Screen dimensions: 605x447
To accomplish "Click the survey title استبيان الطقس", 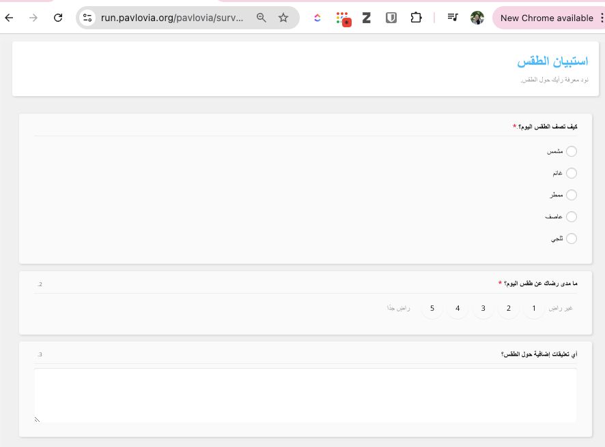I will (x=552, y=61).
